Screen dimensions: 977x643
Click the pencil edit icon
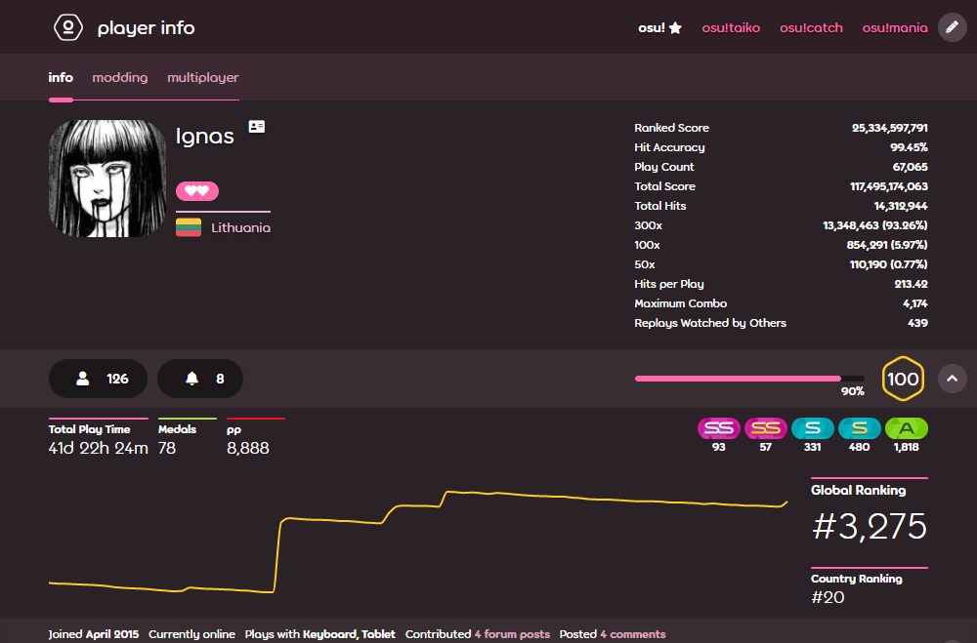tap(952, 27)
